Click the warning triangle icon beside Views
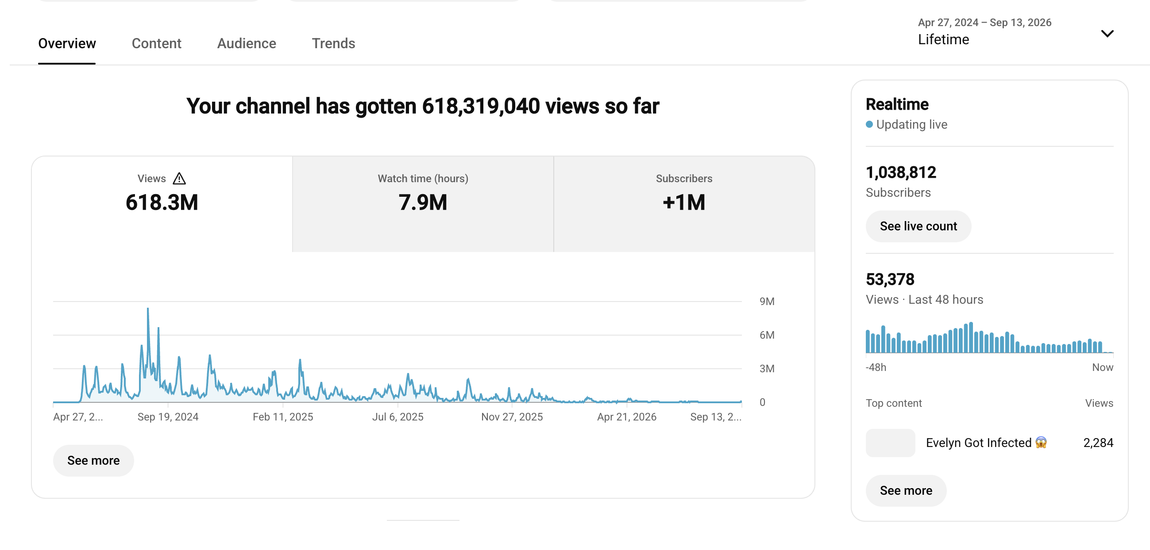This screenshot has height=550, width=1150. click(179, 179)
